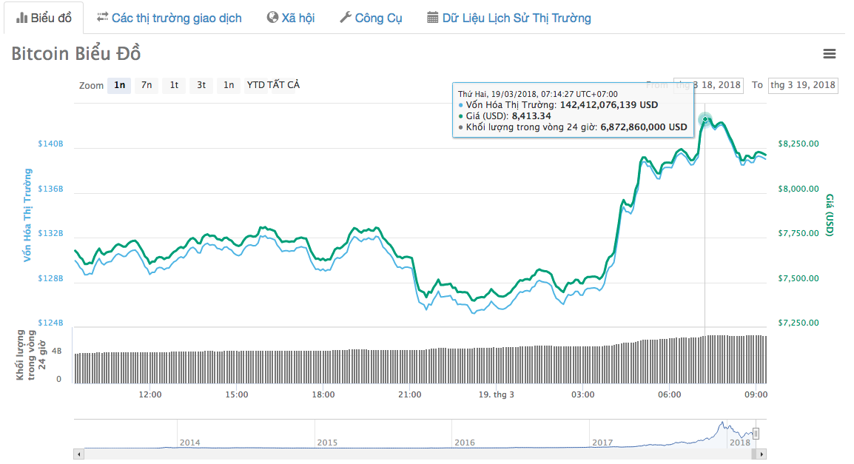This screenshot has width=854, height=464.
Task: Click the $124B axis label
Action: (x=50, y=323)
